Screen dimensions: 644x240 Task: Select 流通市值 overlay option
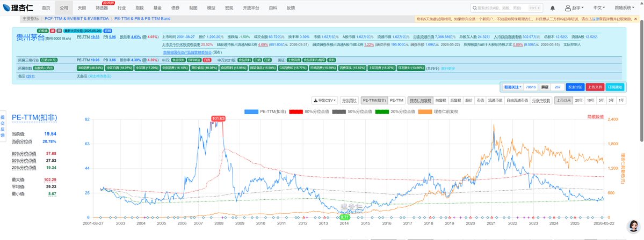(495, 100)
